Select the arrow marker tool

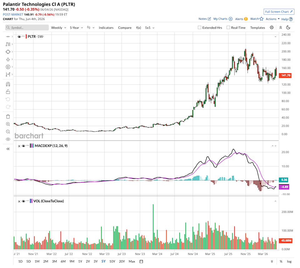[x=8, y=59]
